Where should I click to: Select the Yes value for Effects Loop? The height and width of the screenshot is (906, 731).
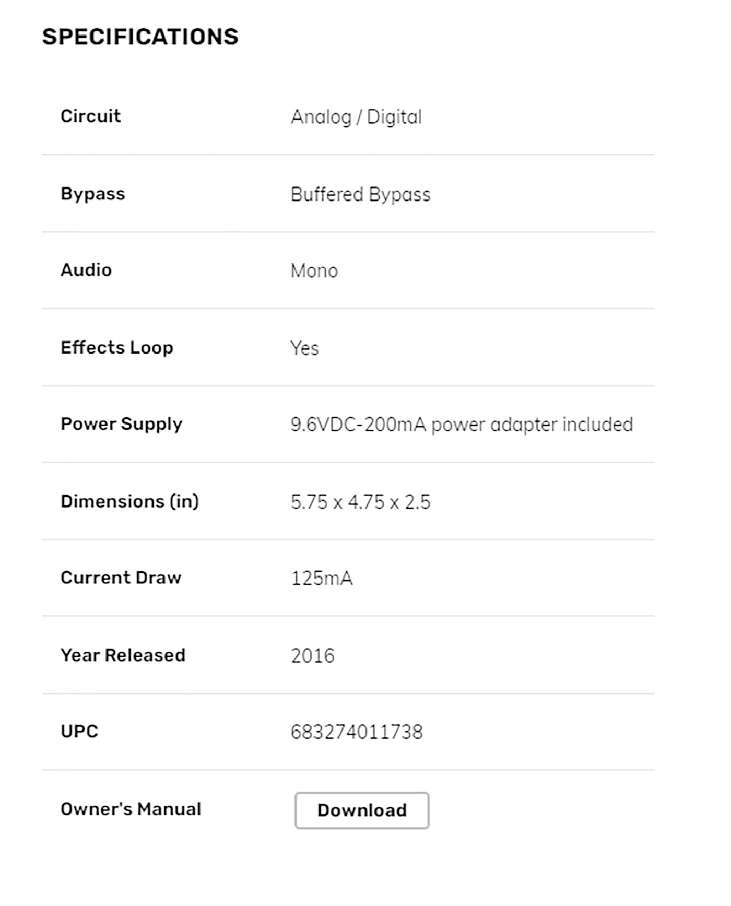point(304,348)
